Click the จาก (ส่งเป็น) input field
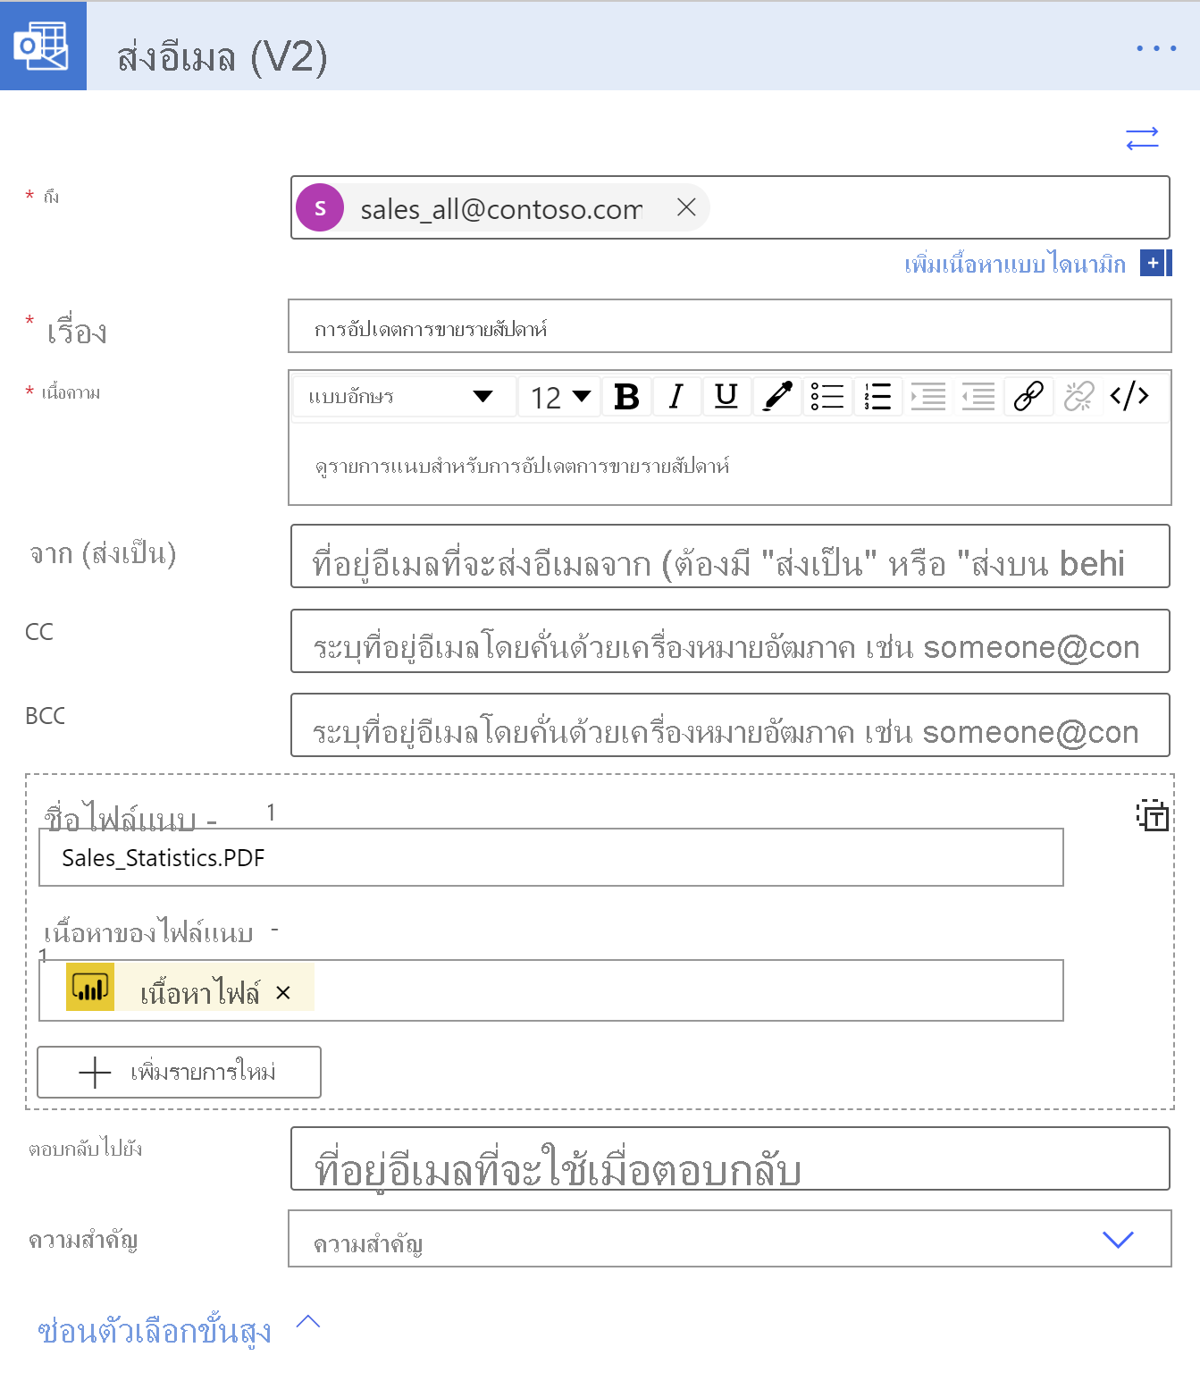Screen dimensions: 1200x1381 click(730, 556)
